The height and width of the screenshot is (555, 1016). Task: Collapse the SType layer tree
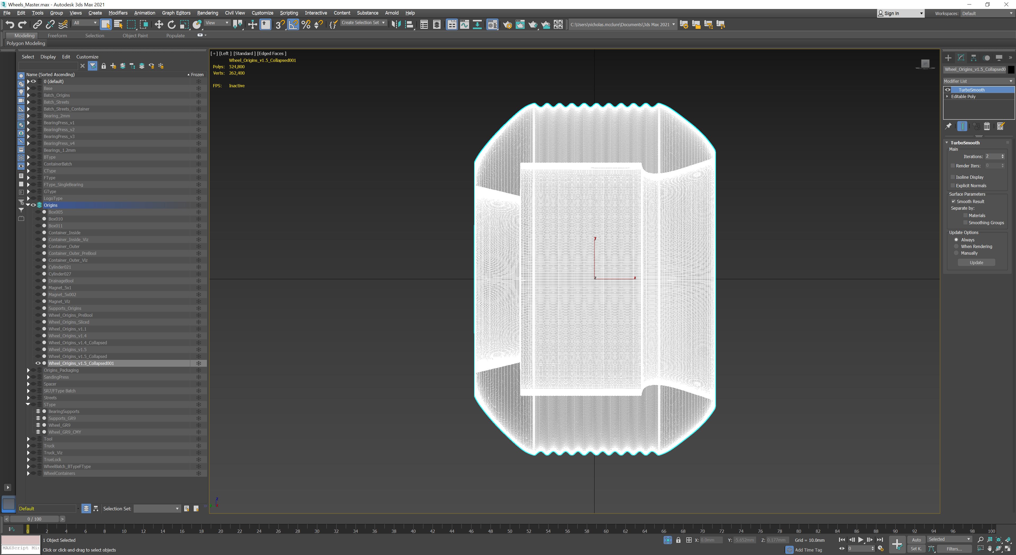click(x=28, y=405)
